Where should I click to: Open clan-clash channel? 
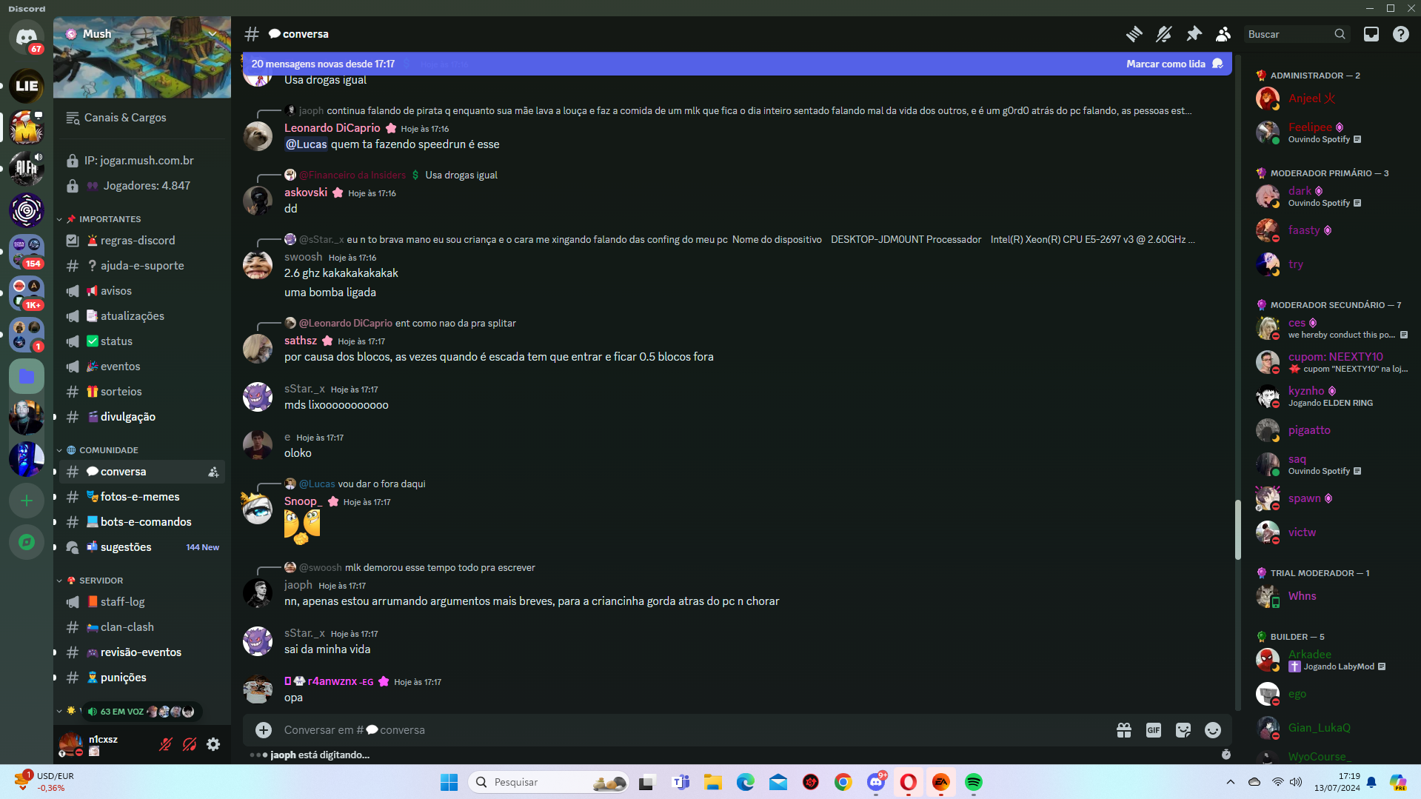141,627
